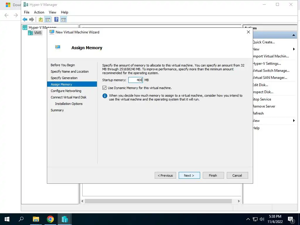Screen dimensions: 300x225
Task: Open taskbar Search magnifier
Action: (x=21, y=219)
